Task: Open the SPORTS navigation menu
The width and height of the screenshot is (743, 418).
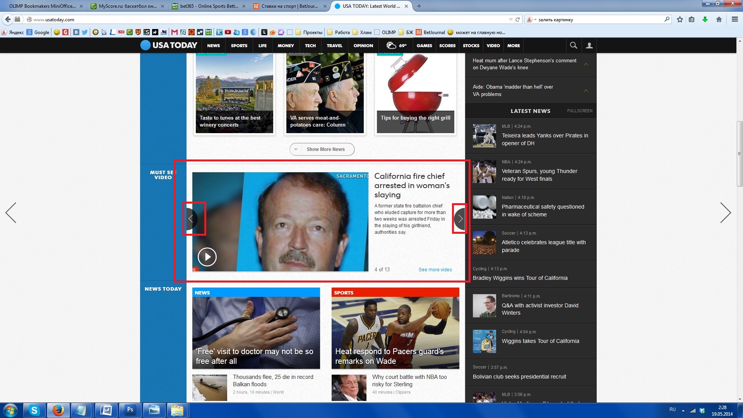Action: click(239, 46)
